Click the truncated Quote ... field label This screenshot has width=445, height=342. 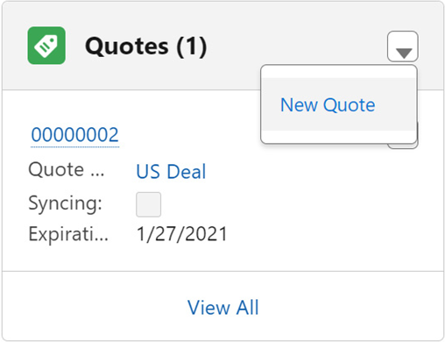pos(67,170)
